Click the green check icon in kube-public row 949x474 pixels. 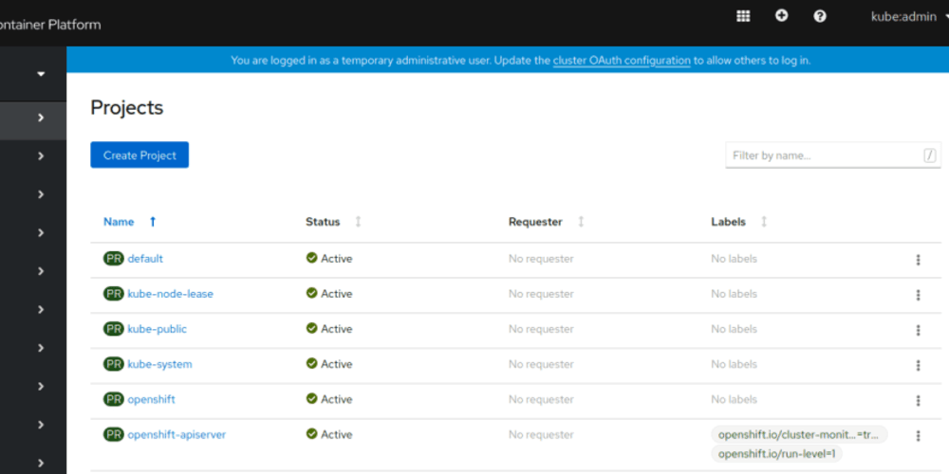point(311,328)
